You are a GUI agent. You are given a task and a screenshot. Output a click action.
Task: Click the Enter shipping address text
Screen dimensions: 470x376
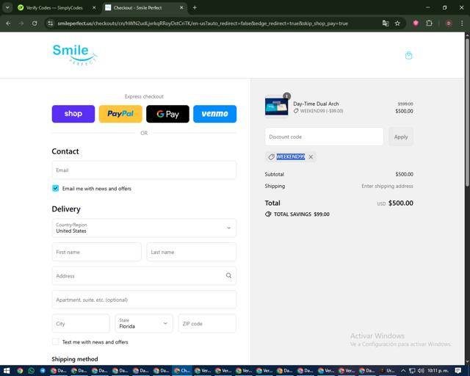pos(387,186)
